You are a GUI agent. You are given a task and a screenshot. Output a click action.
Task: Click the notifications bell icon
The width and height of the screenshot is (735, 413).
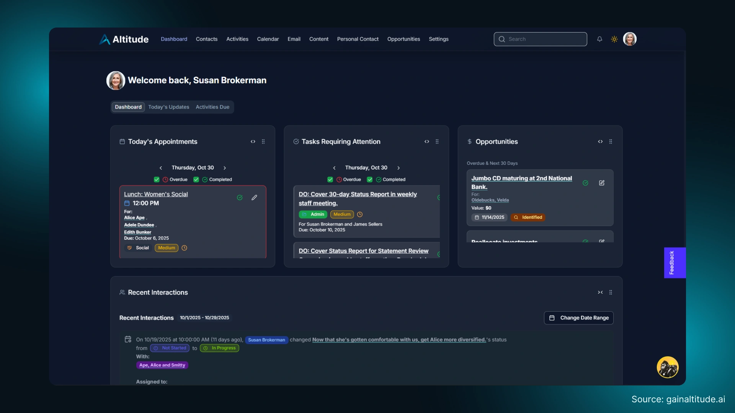click(599, 39)
